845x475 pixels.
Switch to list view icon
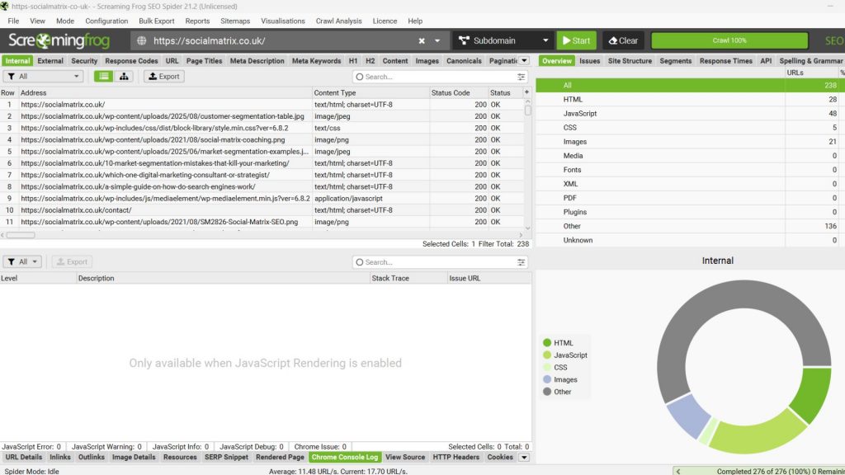[103, 77]
